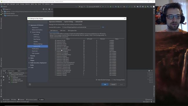
Task: Click the locate target icon in the Project panel
Action: point(43,9)
